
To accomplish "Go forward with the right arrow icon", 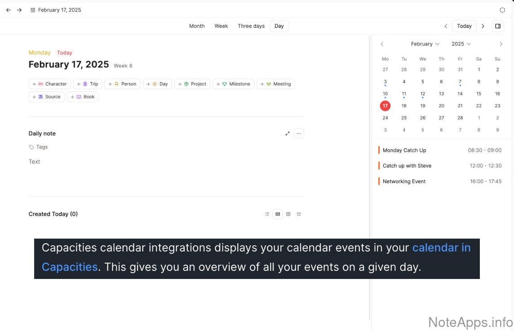I will 19,10.
